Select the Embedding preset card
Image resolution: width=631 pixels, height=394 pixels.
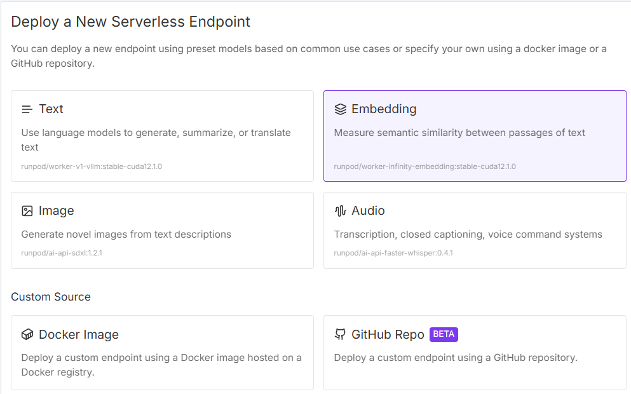[475, 136]
